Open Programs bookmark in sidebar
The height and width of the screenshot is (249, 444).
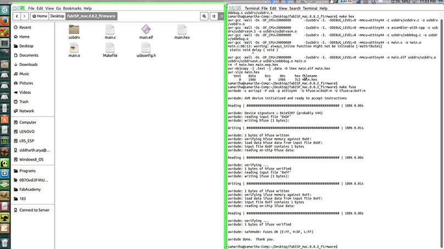[x=32, y=171]
